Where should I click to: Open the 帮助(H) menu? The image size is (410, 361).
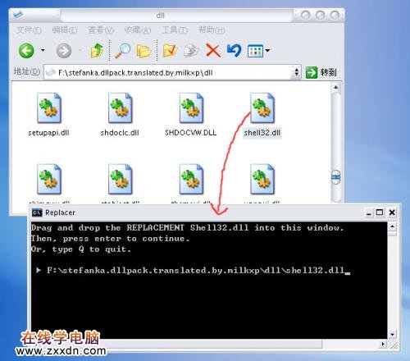click(x=212, y=30)
